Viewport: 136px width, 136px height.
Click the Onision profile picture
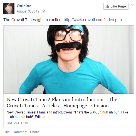(9, 9)
